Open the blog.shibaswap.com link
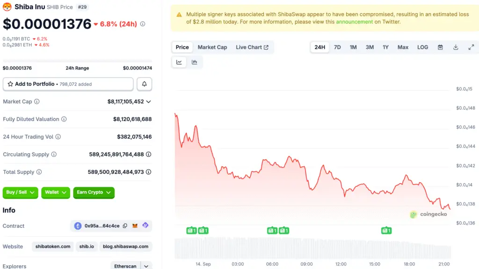 pos(125,247)
